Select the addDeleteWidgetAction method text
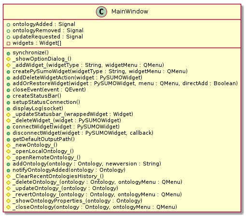Image resolution: width=246 pixels, height=217 pixels. point(78,77)
